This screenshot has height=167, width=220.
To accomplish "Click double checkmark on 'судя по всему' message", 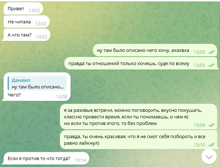I will (212, 65).
